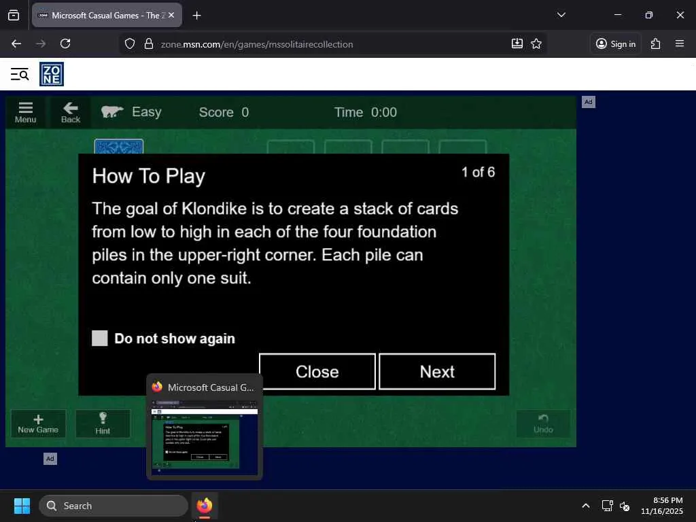Click the Time 0:00 display
This screenshot has height=522, width=696.
point(366,112)
